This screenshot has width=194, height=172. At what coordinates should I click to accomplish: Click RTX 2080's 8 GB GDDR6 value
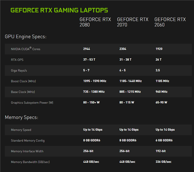[92, 140]
